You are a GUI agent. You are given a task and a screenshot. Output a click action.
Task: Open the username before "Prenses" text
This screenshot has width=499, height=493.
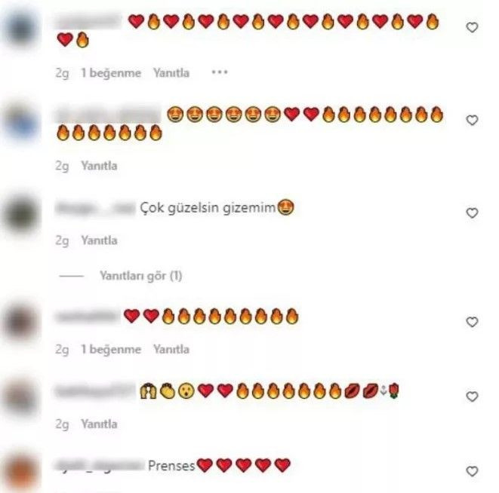tap(100, 465)
